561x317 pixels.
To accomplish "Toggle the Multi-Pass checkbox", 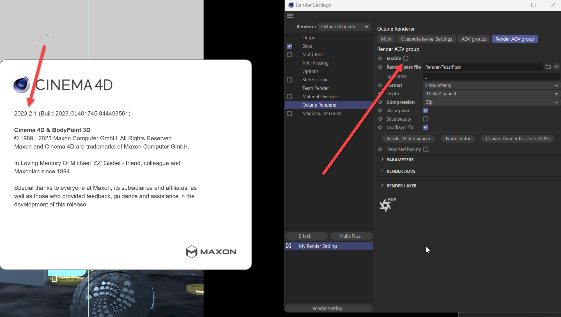I will (289, 54).
